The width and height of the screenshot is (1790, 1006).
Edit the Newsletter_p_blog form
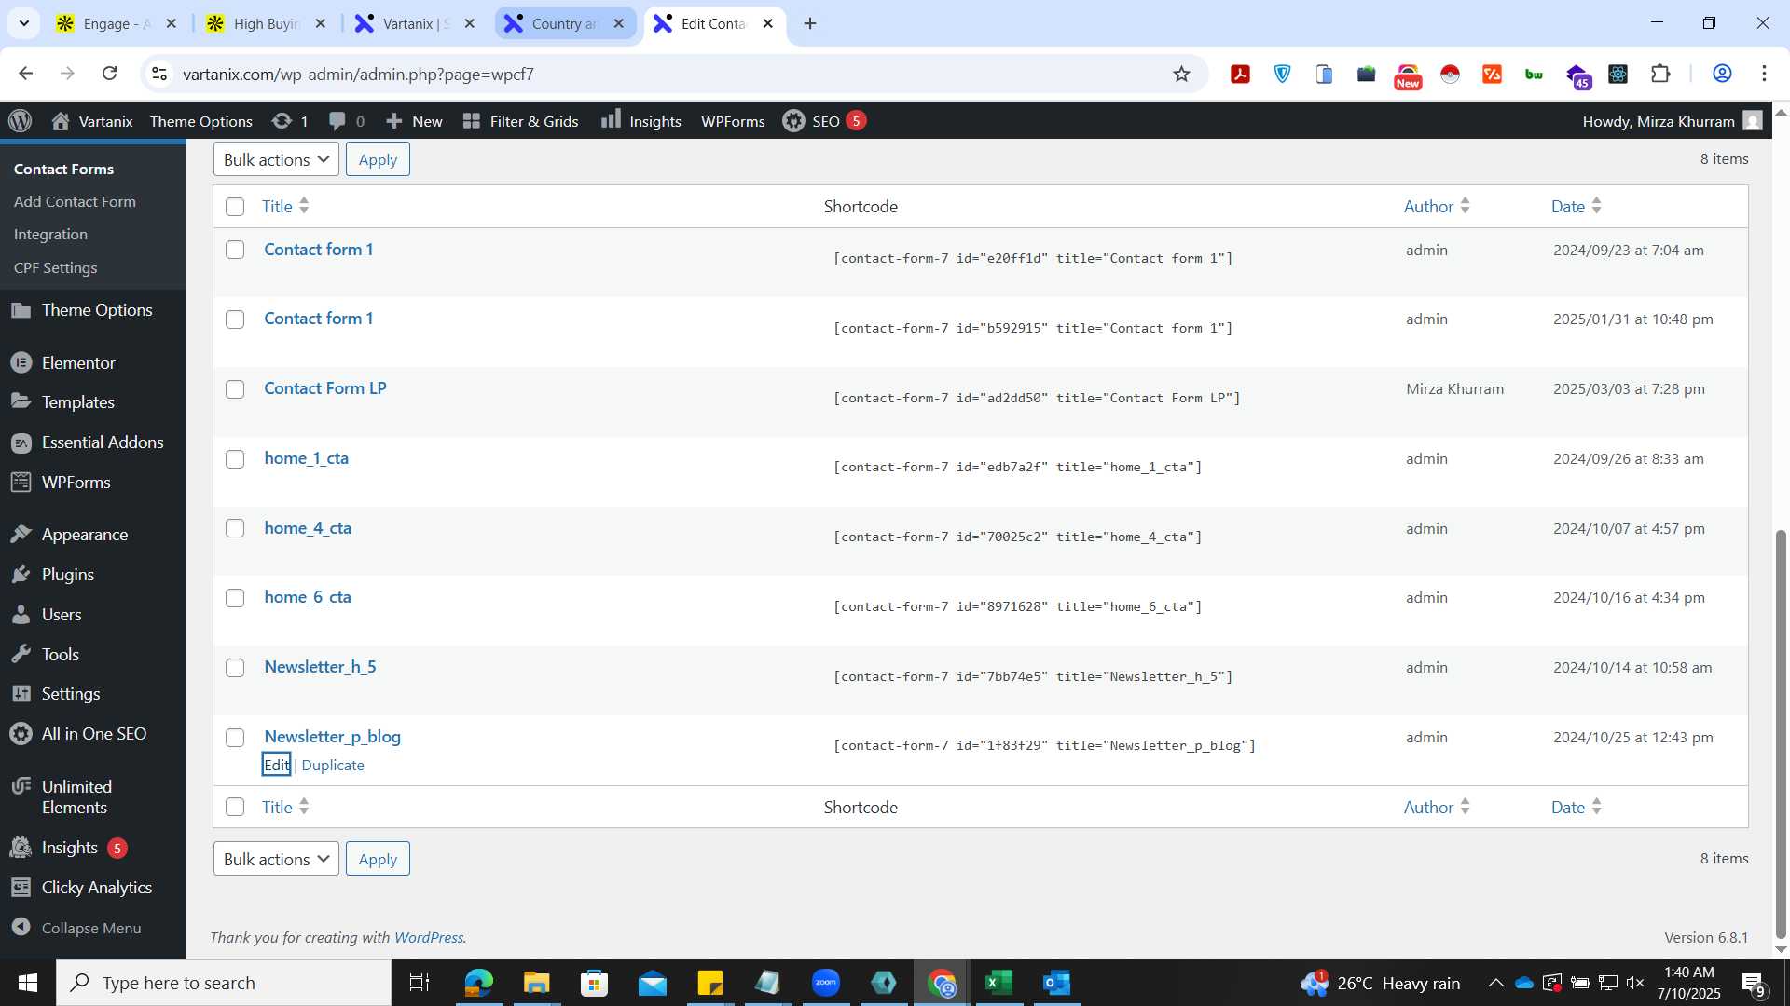(276, 765)
